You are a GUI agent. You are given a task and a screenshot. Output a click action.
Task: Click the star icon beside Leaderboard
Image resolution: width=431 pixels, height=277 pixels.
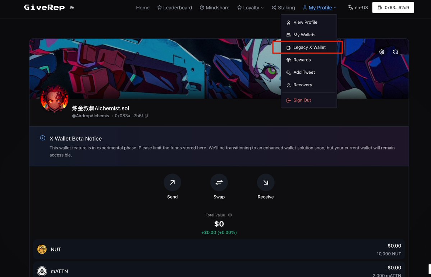coord(160,8)
